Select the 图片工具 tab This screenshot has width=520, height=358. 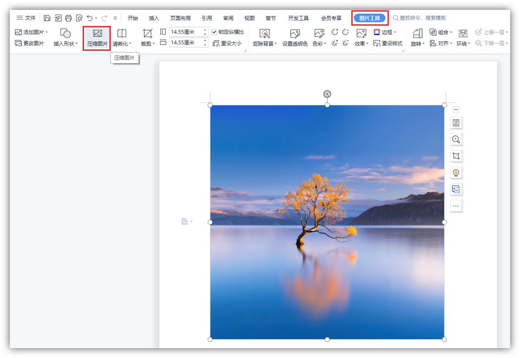coord(369,18)
